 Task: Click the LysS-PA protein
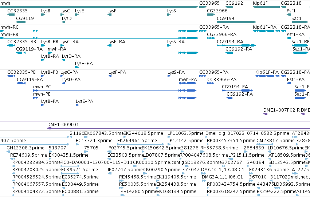[x=169, y=76]
